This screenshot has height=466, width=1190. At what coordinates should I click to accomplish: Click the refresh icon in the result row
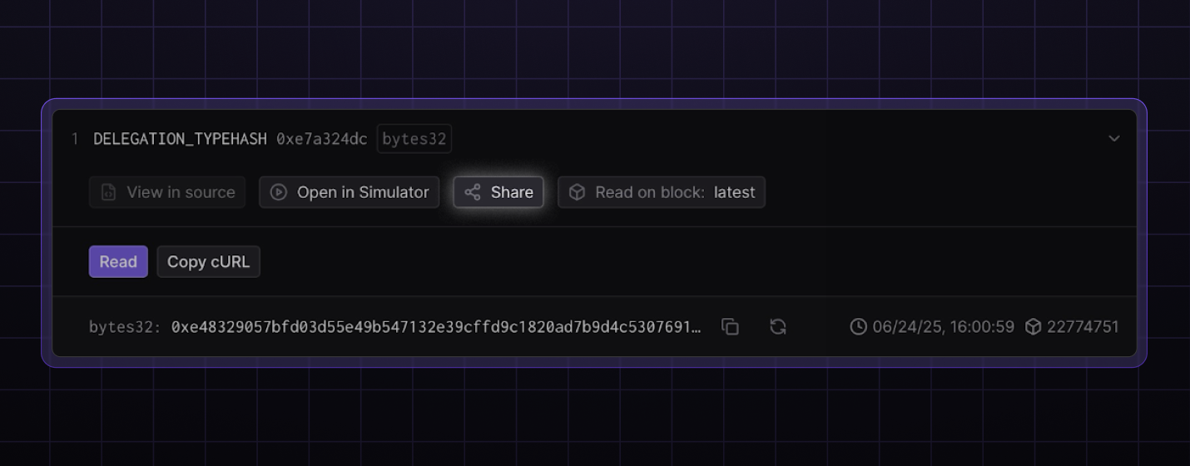click(x=778, y=327)
